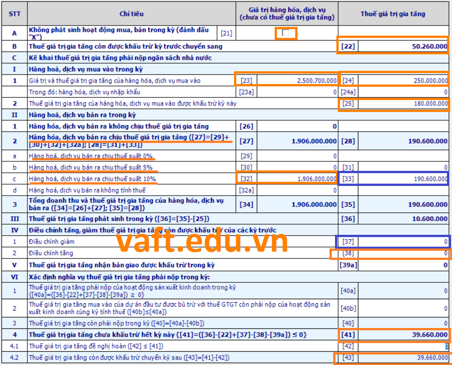The width and height of the screenshot is (452, 365).
Task: Select row VI 'Xác định nghĩa vụ thuế' heading
Action: (119, 277)
